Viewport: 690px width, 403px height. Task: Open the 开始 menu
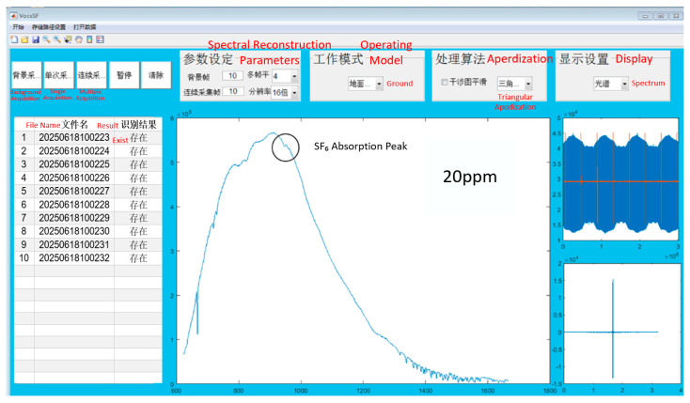click(18, 27)
